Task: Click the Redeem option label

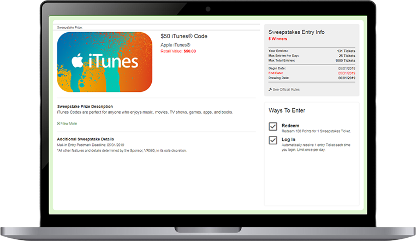Action: pos(290,126)
